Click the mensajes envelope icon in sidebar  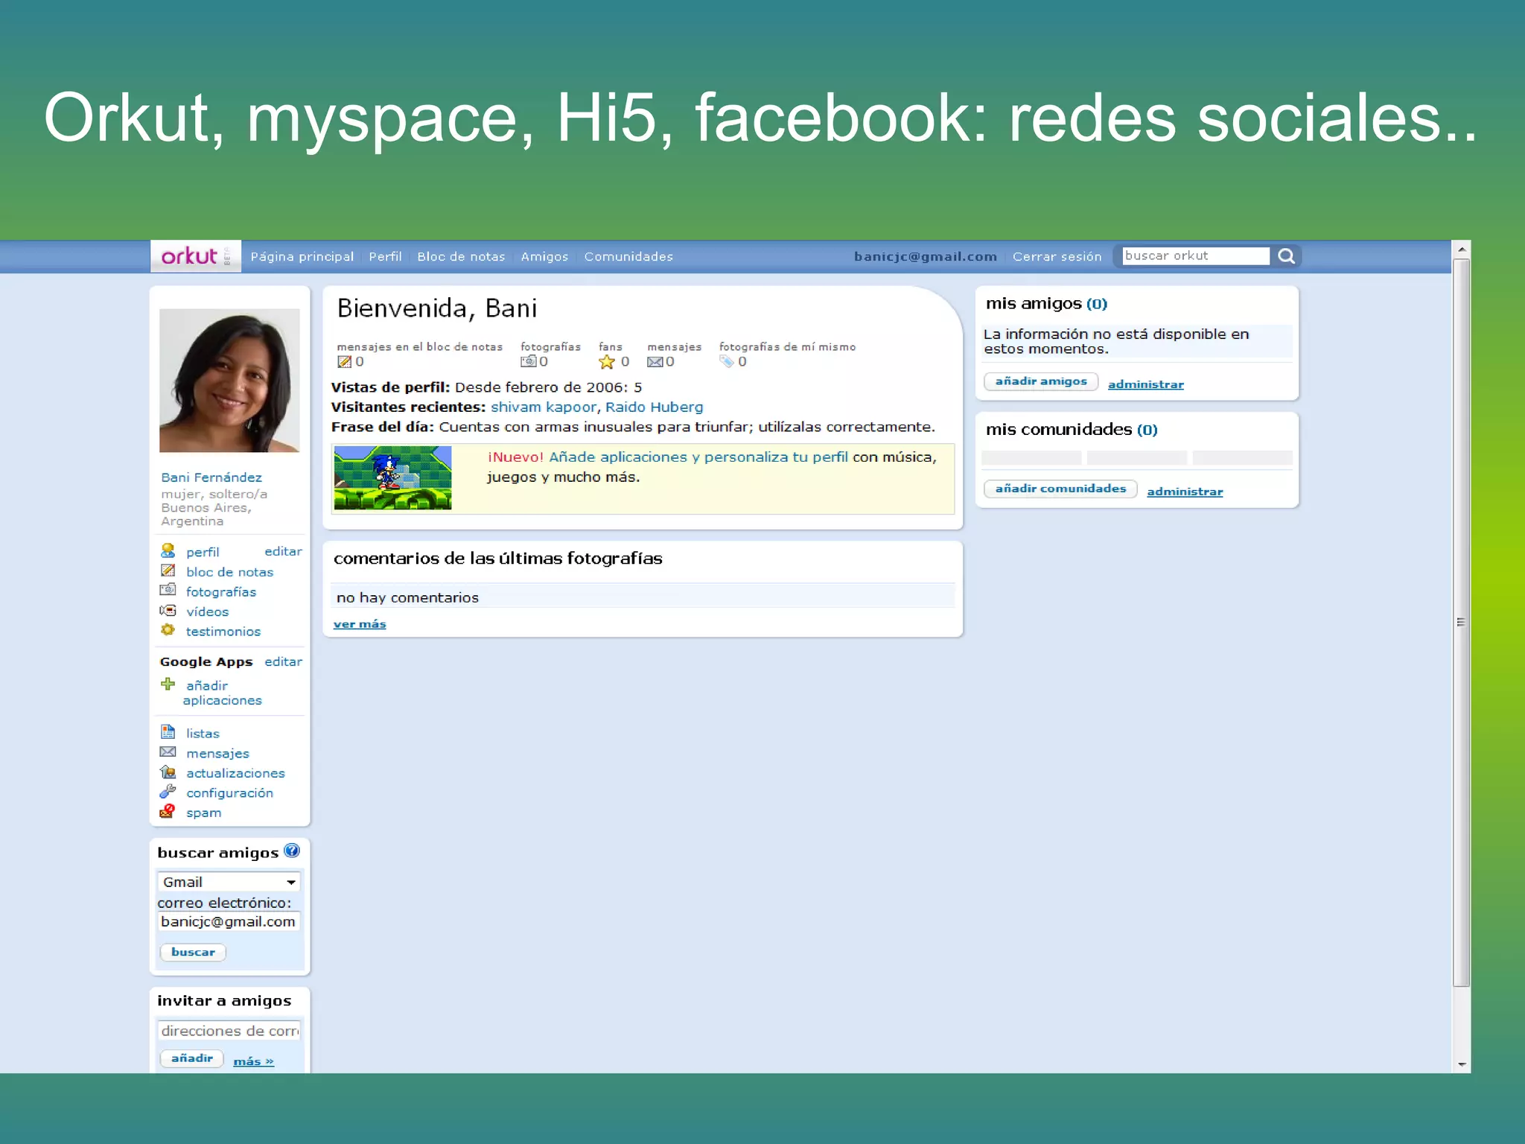[168, 752]
